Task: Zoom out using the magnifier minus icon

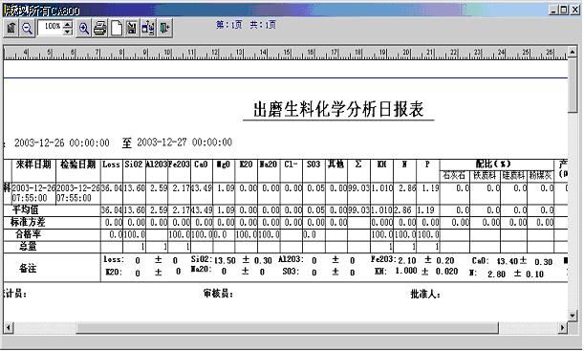Action: click(27, 28)
